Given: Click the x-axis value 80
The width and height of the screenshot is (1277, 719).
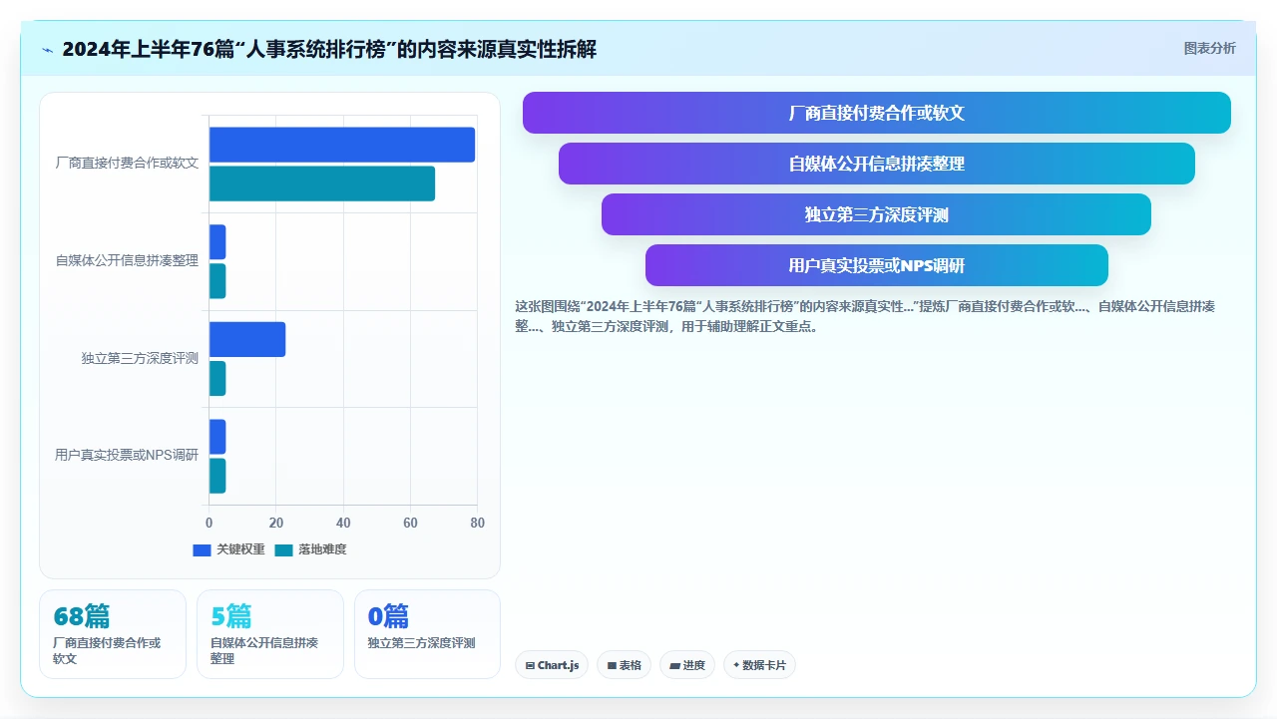Looking at the screenshot, I should click(x=477, y=523).
